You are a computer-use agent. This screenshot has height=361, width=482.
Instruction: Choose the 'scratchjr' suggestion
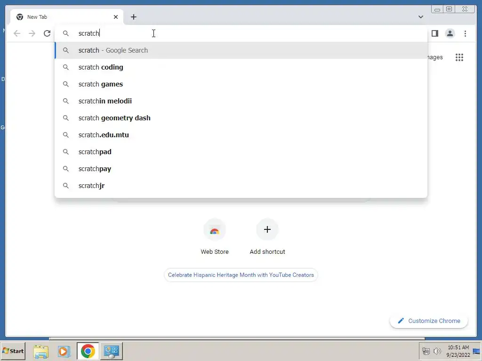tap(241, 185)
